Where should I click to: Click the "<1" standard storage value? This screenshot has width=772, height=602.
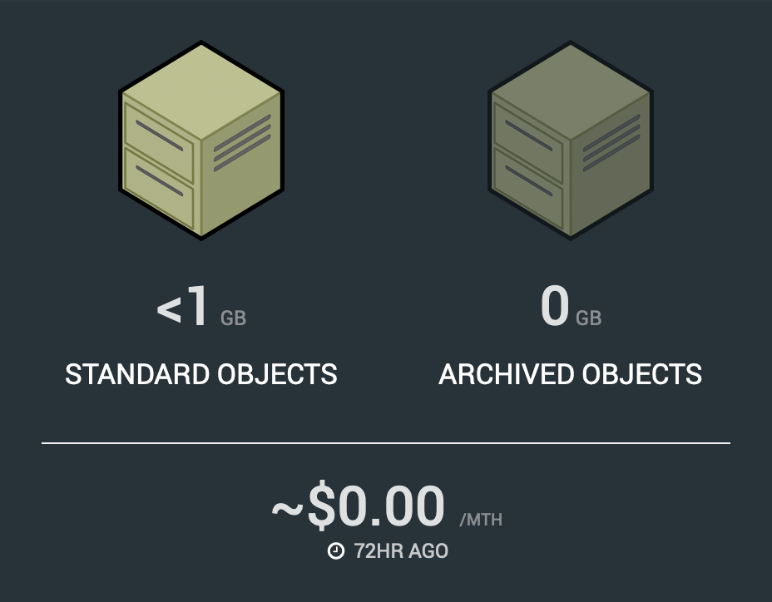[x=182, y=308]
